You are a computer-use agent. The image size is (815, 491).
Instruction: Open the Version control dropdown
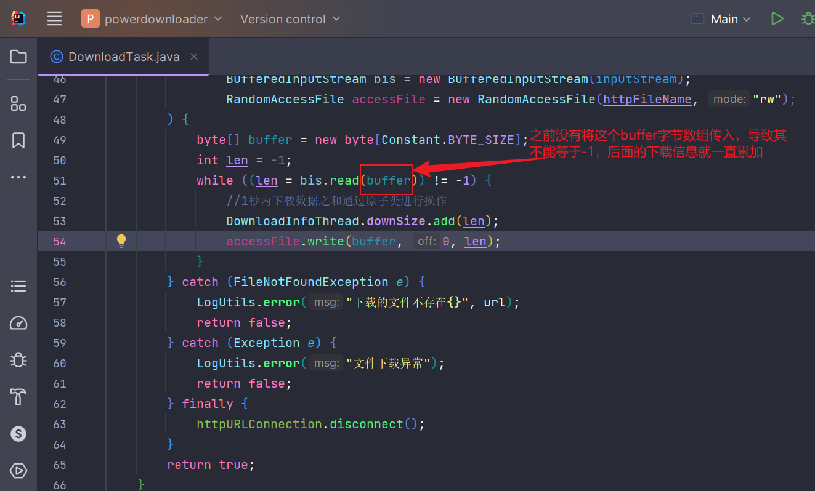click(x=290, y=18)
